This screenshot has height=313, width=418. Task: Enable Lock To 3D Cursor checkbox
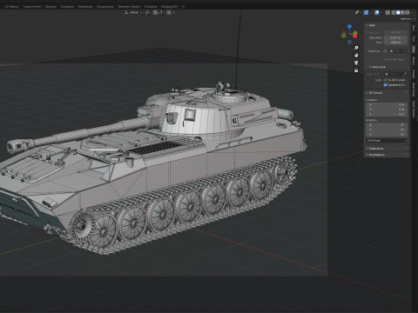385,80
